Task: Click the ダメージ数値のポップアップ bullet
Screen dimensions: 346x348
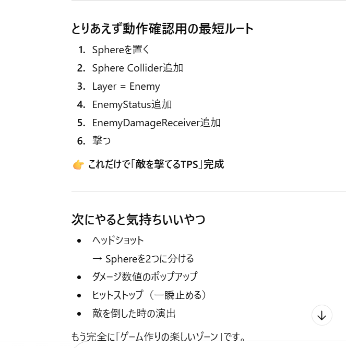Action: pyautogui.click(x=145, y=277)
